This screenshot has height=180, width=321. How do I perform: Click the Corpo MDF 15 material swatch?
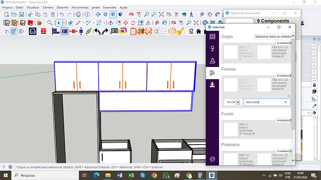pyautogui.click(x=230, y=53)
